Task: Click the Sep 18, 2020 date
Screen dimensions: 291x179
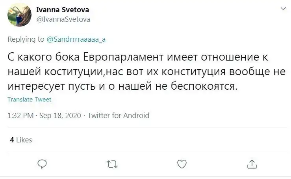Action: click(x=60, y=116)
